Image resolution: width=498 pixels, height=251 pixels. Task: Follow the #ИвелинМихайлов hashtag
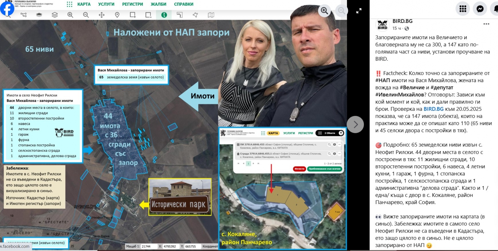(400, 95)
